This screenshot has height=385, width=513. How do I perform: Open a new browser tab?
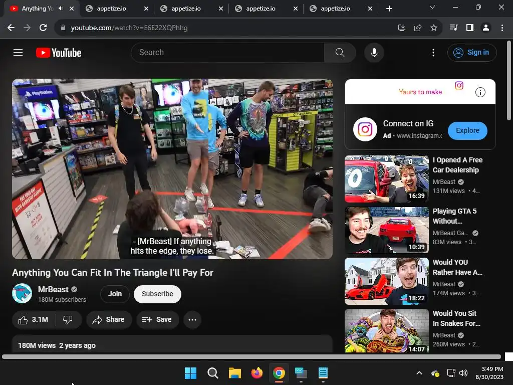pyautogui.click(x=389, y=9)
